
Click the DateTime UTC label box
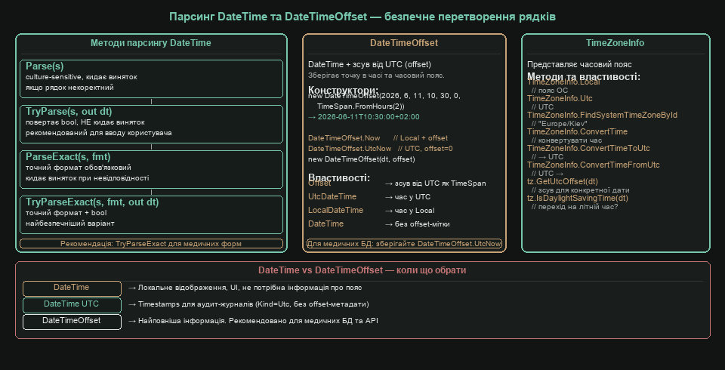(72, 305)
